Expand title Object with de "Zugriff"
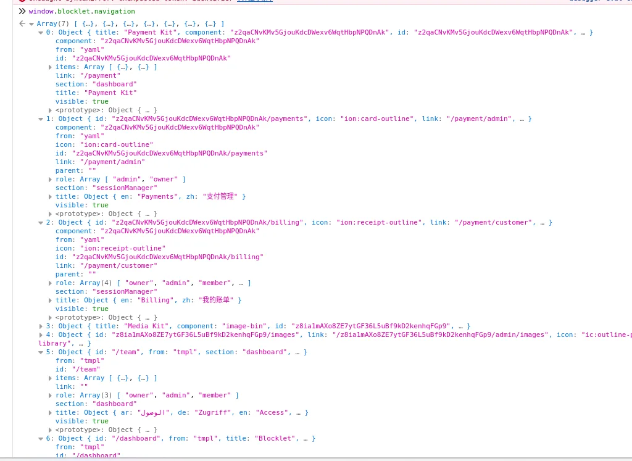 click(x=50, y=413)
